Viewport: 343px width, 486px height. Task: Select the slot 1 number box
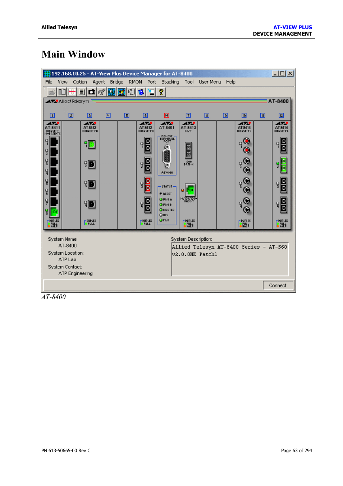(x=52, y=115)
